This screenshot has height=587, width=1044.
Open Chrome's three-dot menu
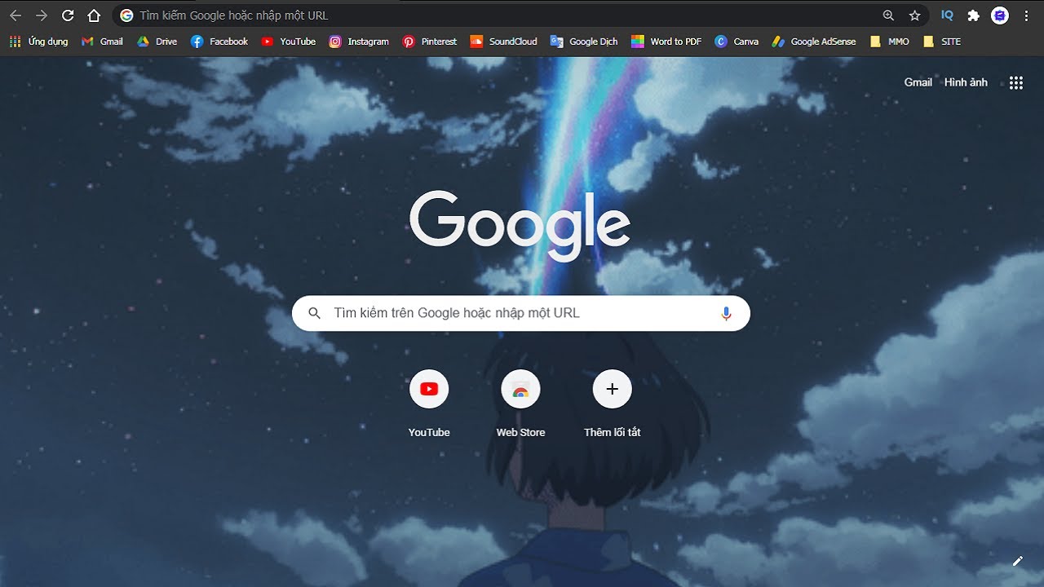1026,15
